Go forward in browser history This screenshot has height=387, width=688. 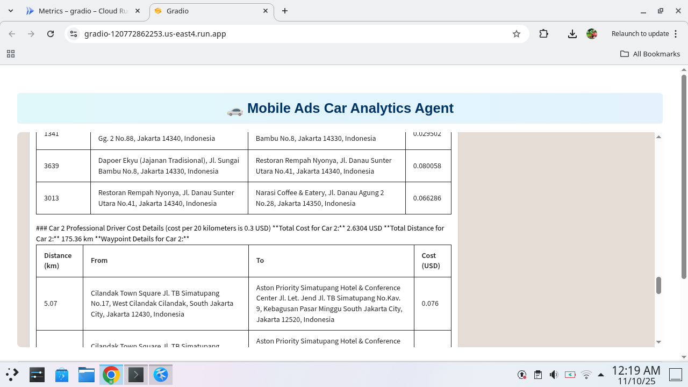31,34
